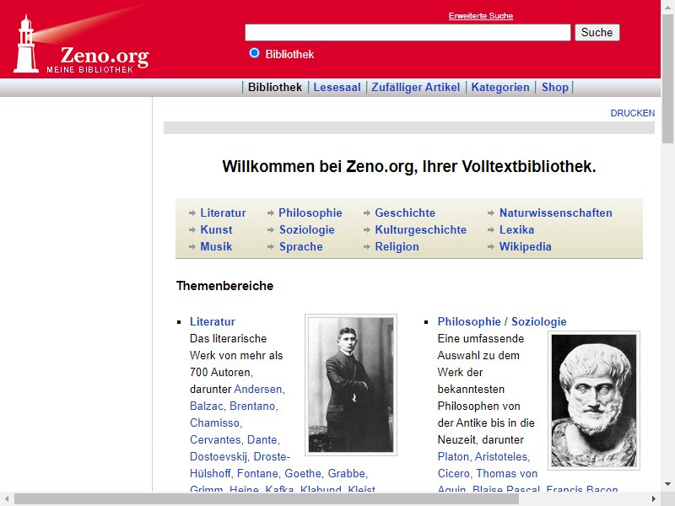Open the Balzac author link

[x=207, y=406]
